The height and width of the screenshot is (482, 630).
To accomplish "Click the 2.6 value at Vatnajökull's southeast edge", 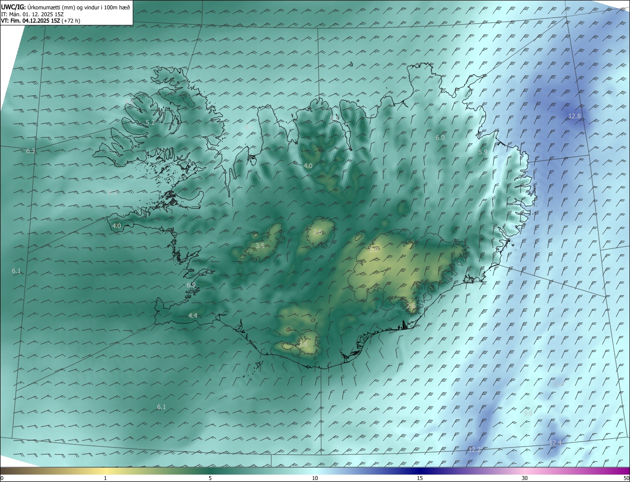I will tap(411, 306).
